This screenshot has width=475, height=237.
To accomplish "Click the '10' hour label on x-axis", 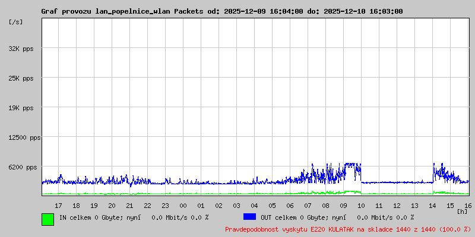I will point(361,206).
